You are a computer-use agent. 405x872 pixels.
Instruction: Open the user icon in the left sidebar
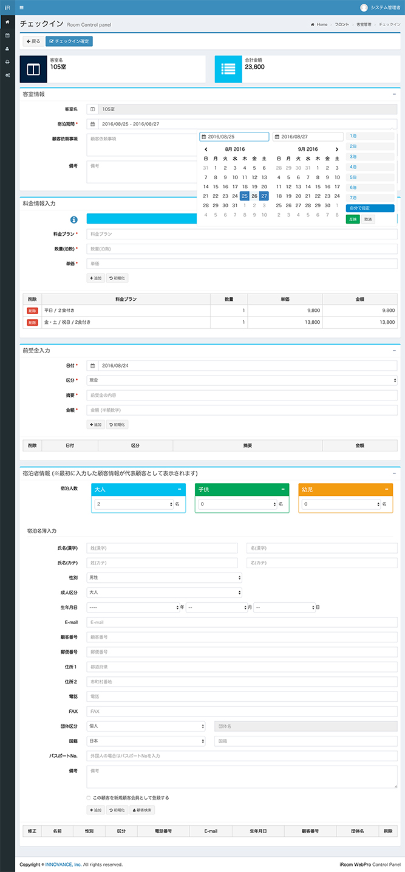point(7,49)
